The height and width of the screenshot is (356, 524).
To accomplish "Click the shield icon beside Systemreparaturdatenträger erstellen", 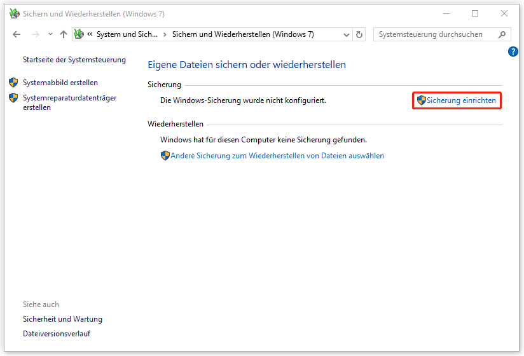I will point(13,98).
